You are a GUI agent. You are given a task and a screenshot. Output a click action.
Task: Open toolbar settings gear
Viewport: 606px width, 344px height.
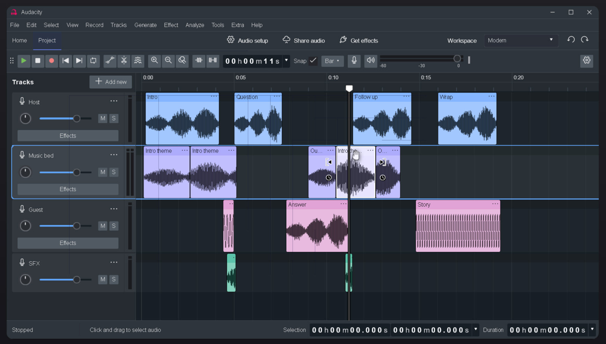point(587,61)
